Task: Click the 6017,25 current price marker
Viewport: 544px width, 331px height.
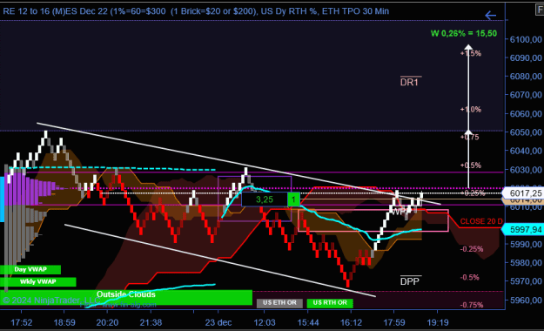Action: (x=523, y=193)
